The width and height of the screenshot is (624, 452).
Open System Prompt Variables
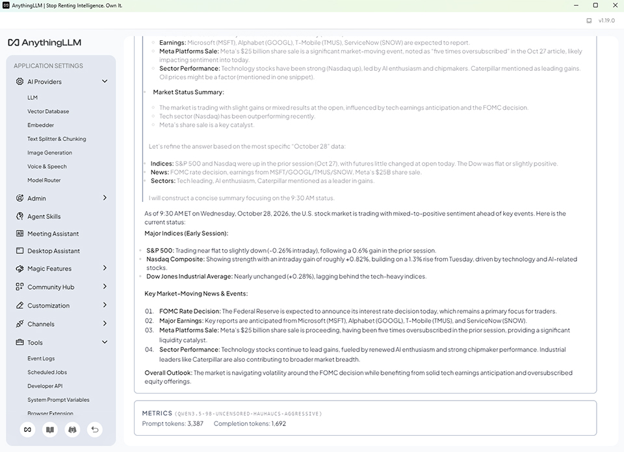[58, 399]
